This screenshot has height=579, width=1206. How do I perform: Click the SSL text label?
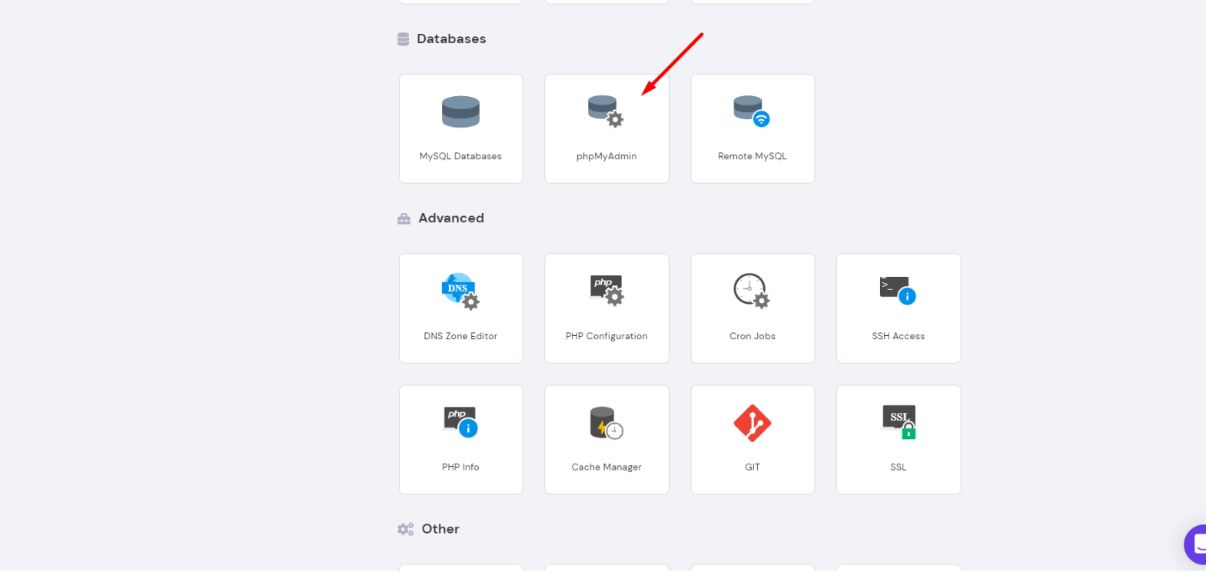pyautogui.click(x=899, y=467)
